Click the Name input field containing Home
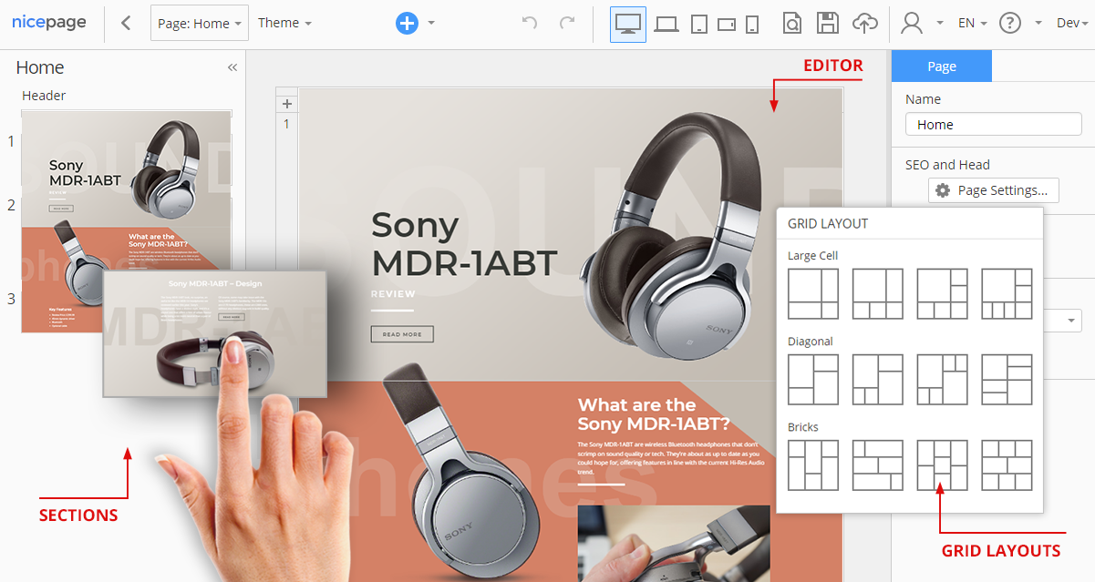This screenshot has width=1095, height=582. coord(994,125)
